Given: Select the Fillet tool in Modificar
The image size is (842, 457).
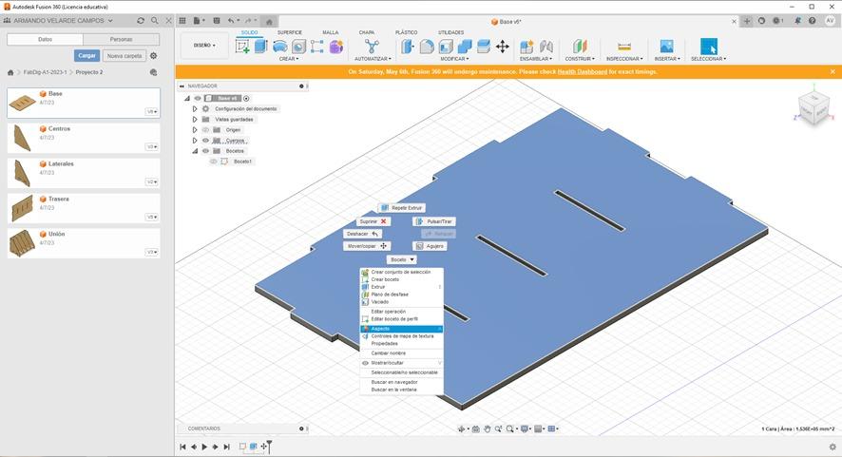Looking at the screenshot, I should point(427,47).
